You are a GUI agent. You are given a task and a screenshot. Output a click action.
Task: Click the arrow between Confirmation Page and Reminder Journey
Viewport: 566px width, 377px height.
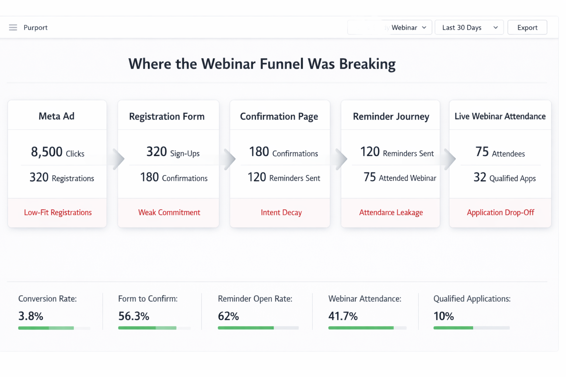click(341, 159)
